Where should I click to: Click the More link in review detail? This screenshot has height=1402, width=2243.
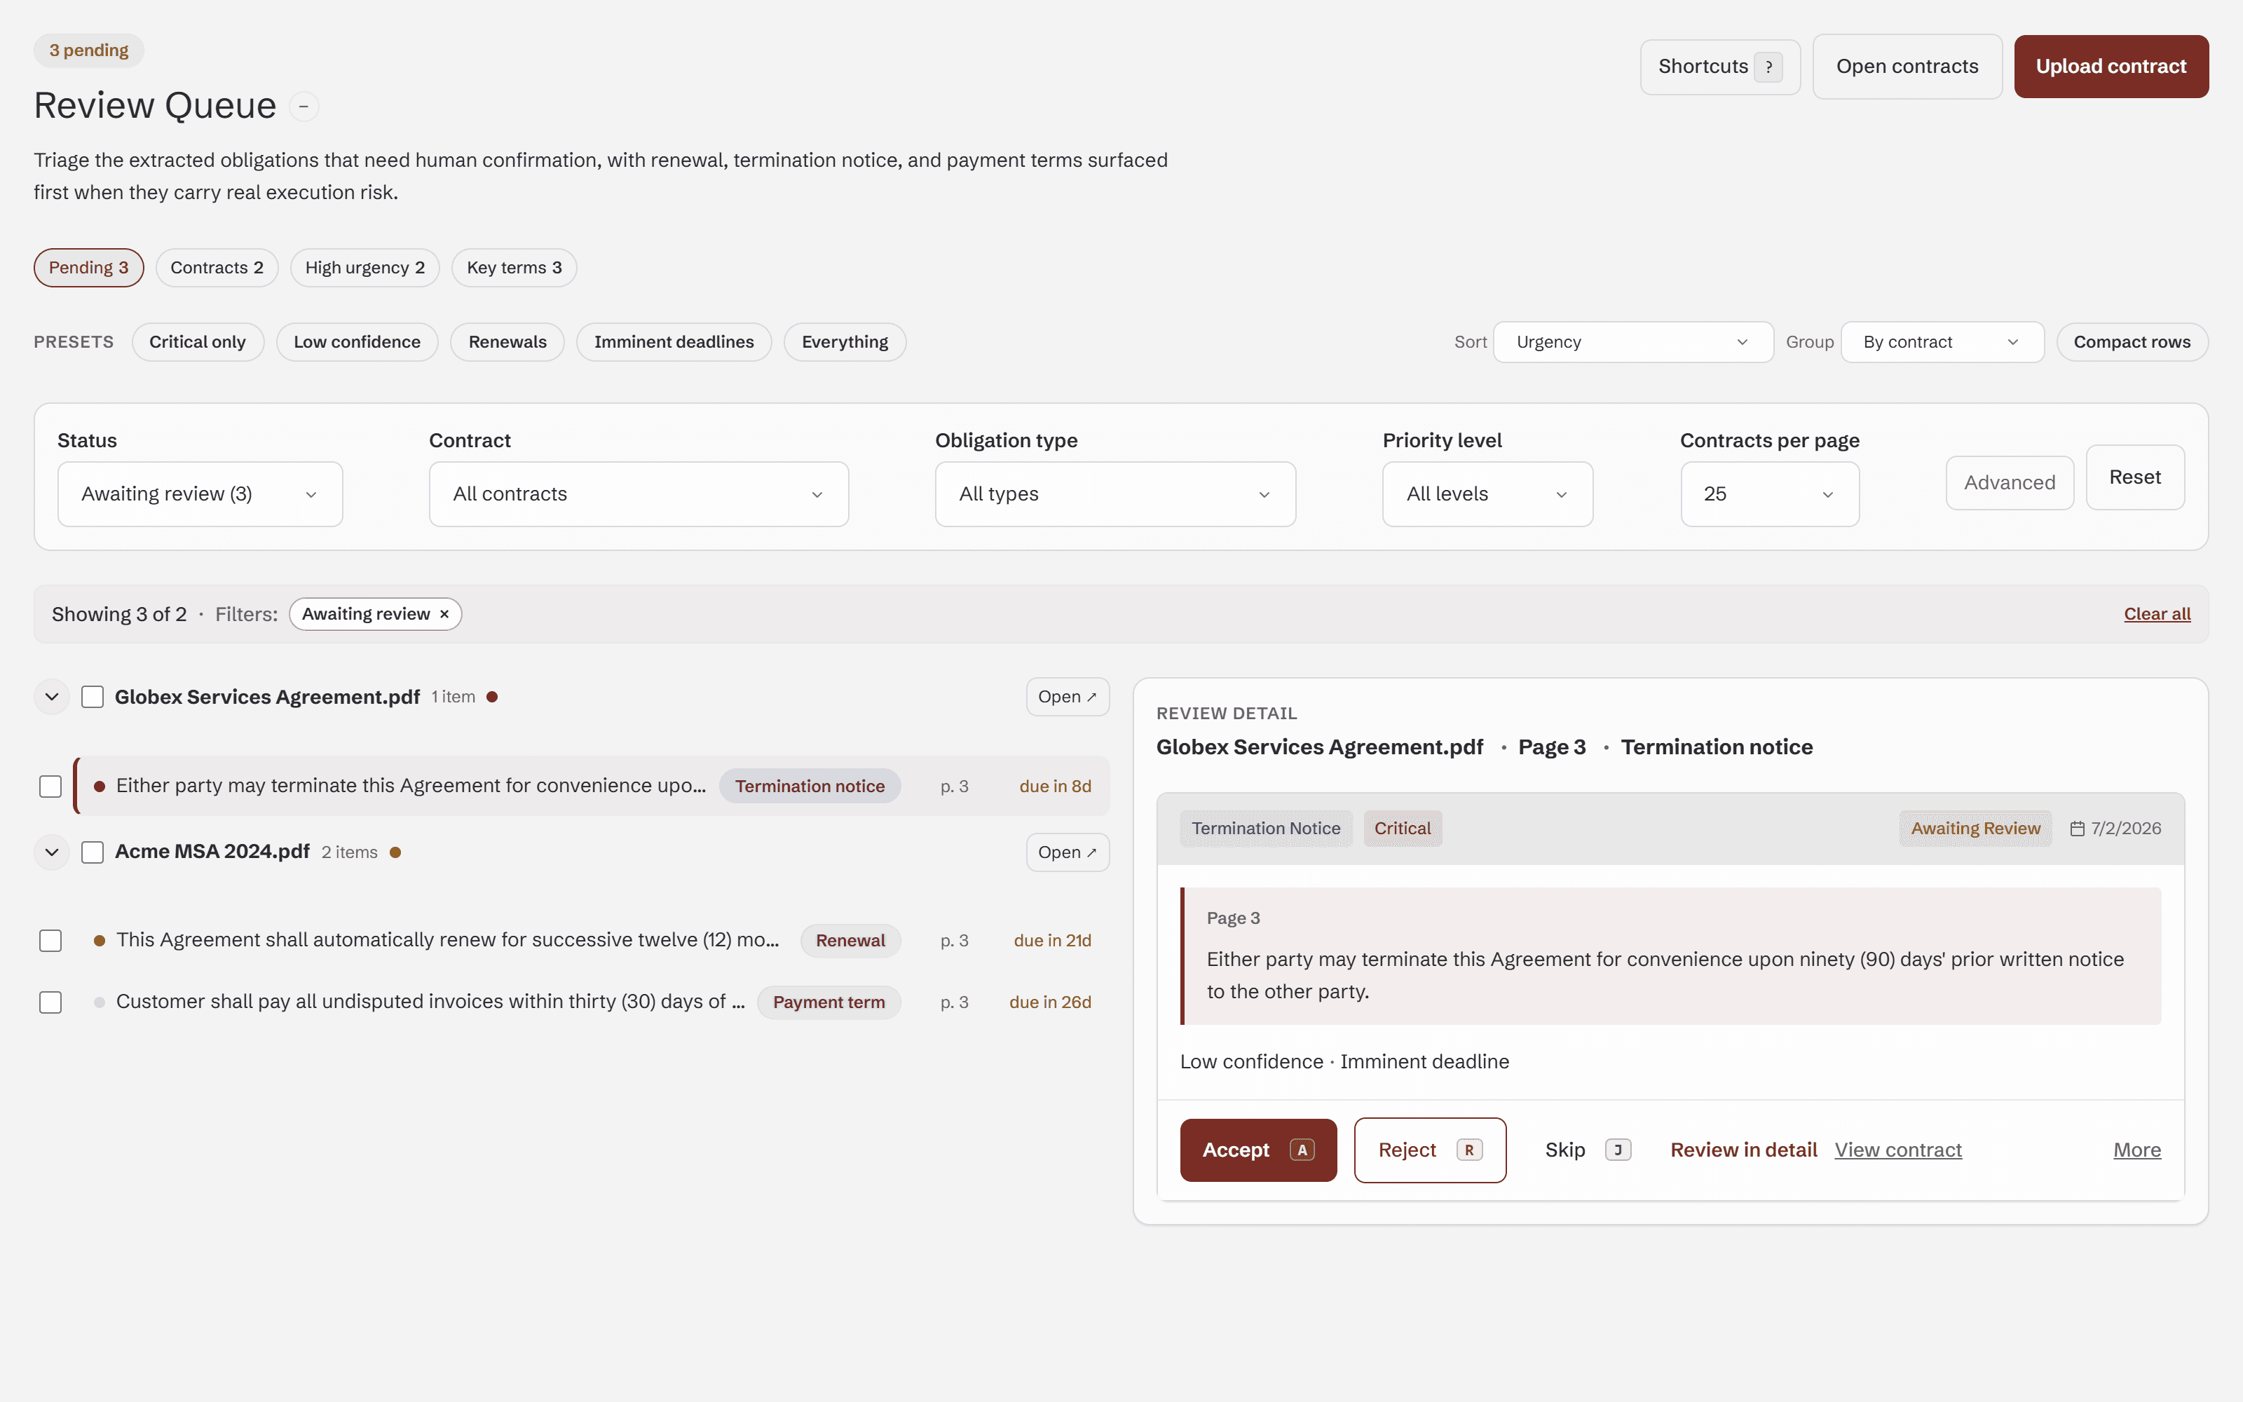2136,1150
